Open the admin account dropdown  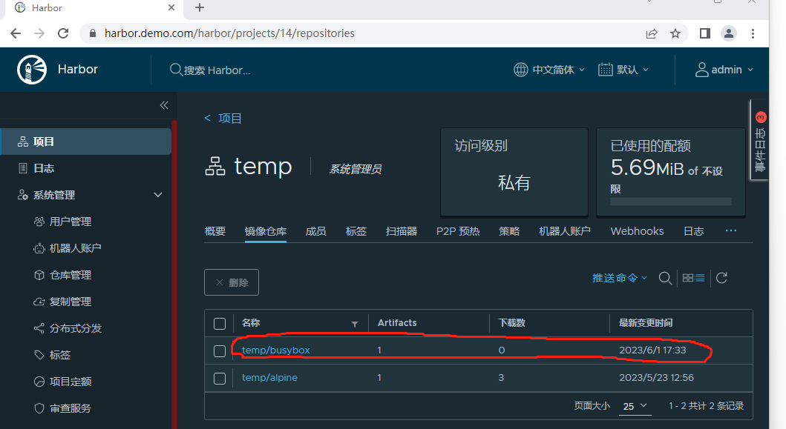724,70
